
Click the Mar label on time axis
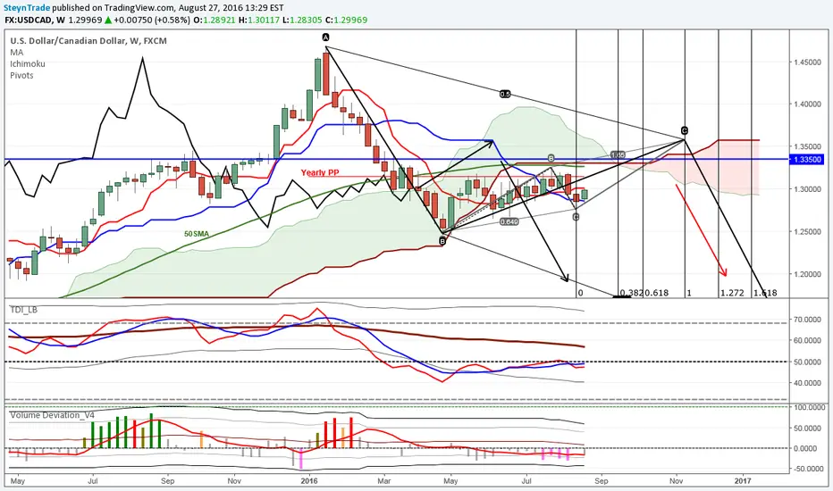(383, 481)
